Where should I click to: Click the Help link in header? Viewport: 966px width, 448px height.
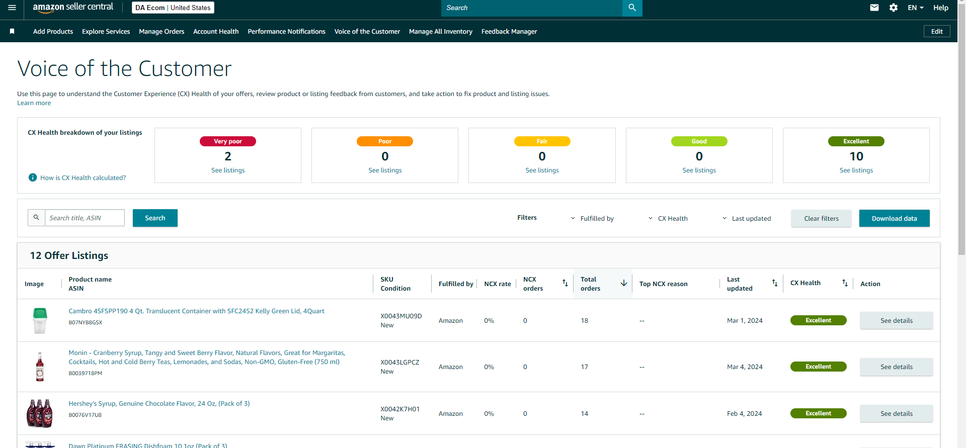[x=940, y=8]
